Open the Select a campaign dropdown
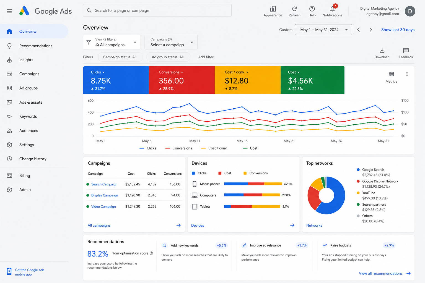The height and width of the screenshot is (283, 425). point(171,42)
